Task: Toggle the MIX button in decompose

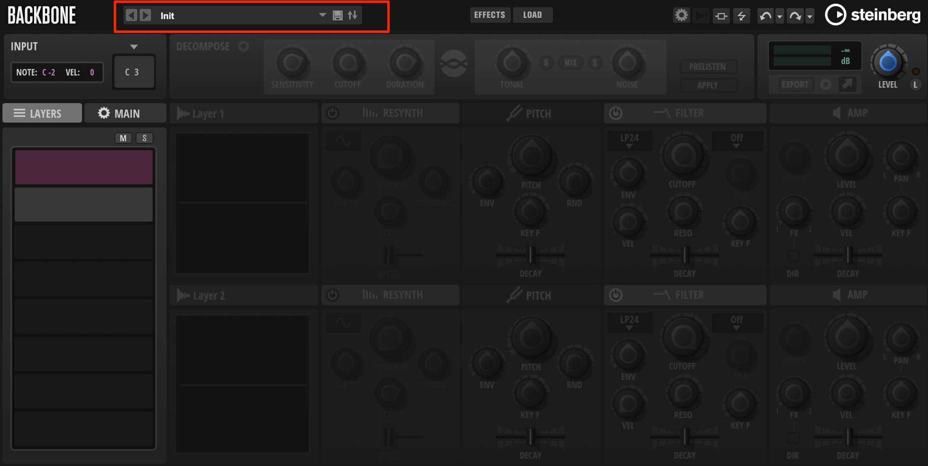Action: (x=570, y=63)
